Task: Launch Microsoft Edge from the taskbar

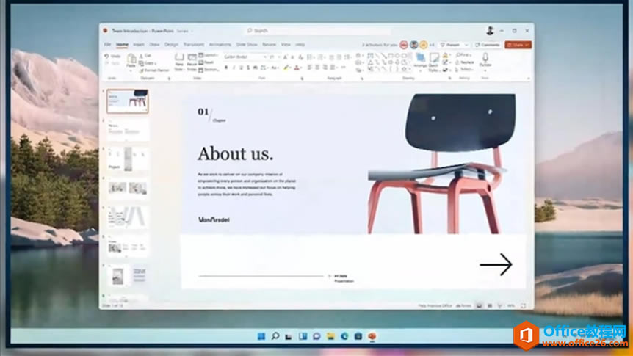Action: click(x=344, y=336)
